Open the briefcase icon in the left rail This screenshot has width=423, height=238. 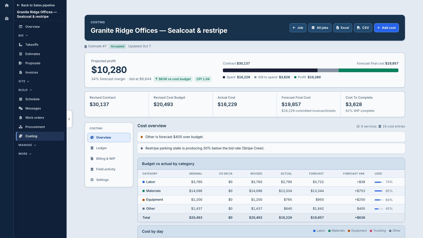(x=7, y=19)
